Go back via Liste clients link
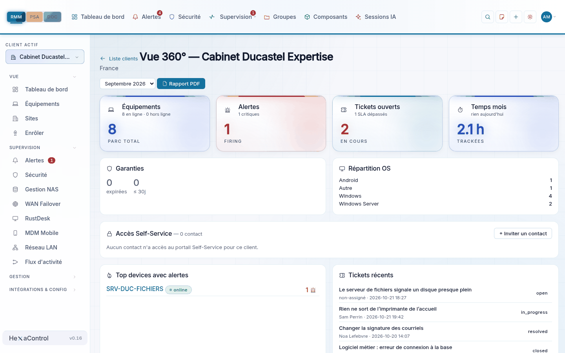The height and width of the screenshot is (353, 565). click(119, 58)
